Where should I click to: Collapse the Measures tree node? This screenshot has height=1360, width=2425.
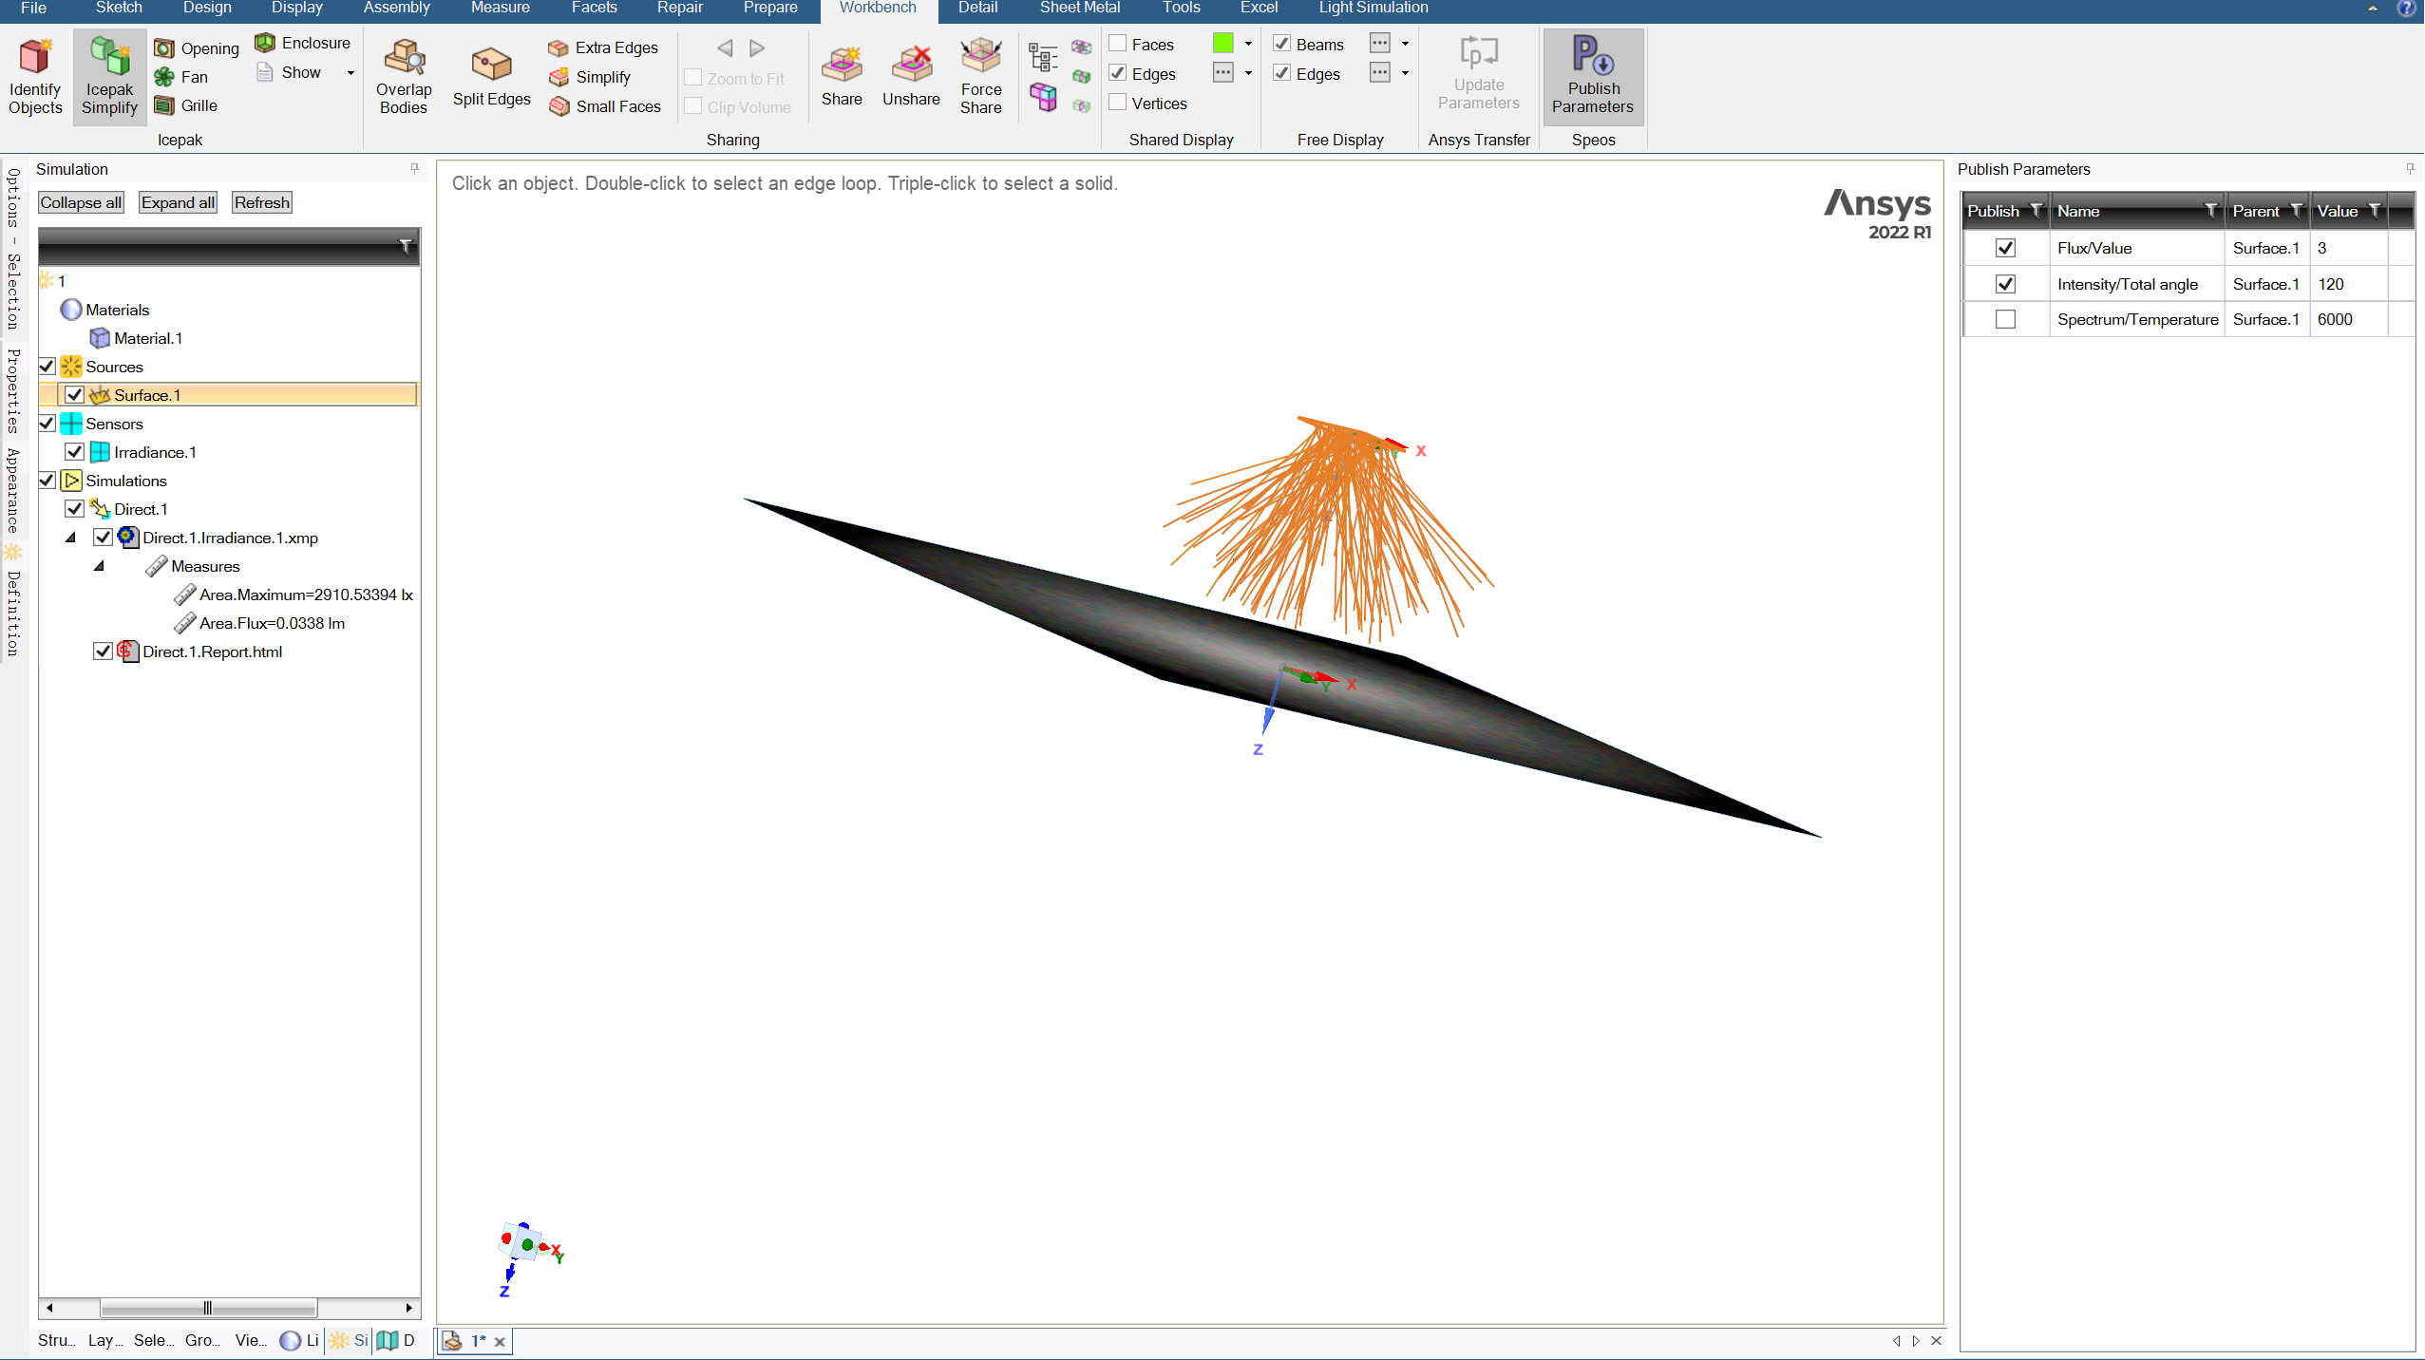coord(99,566)
